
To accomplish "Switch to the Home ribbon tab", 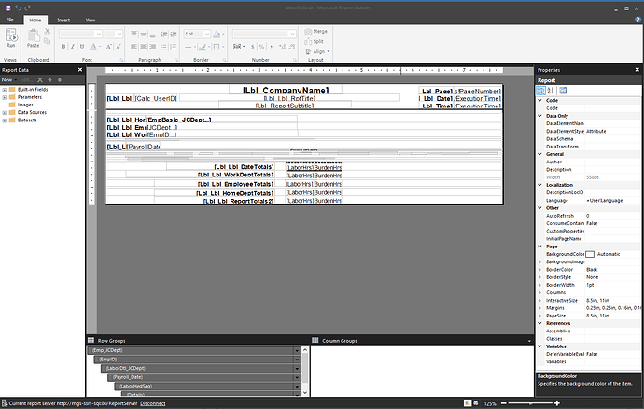I will point(35,20).
